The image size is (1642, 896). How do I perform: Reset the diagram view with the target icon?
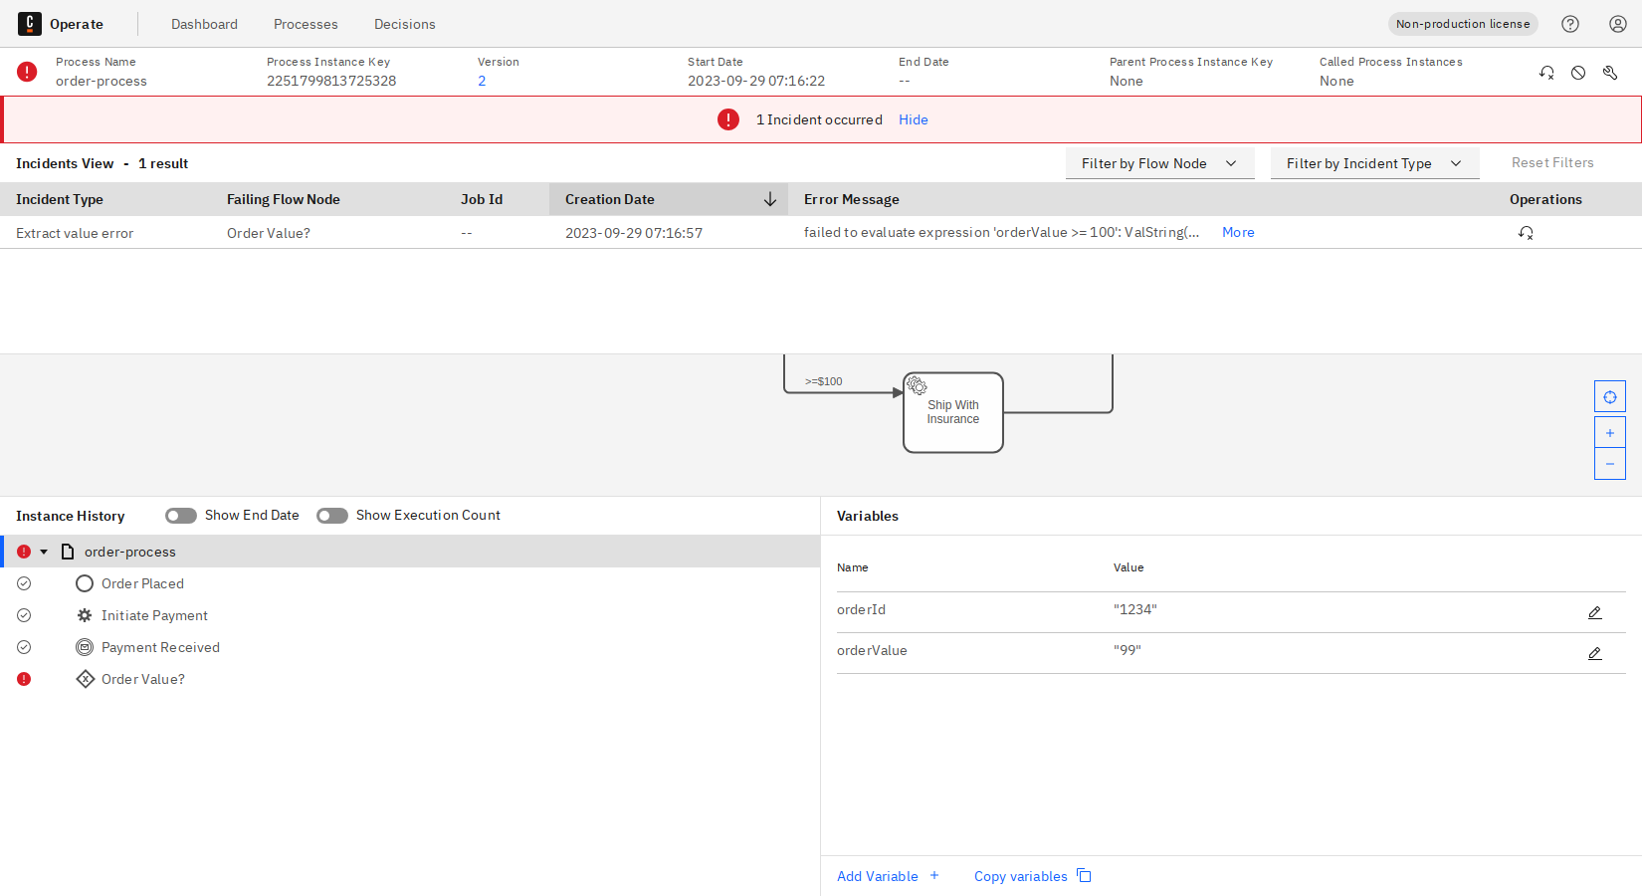pos(1609,396)
